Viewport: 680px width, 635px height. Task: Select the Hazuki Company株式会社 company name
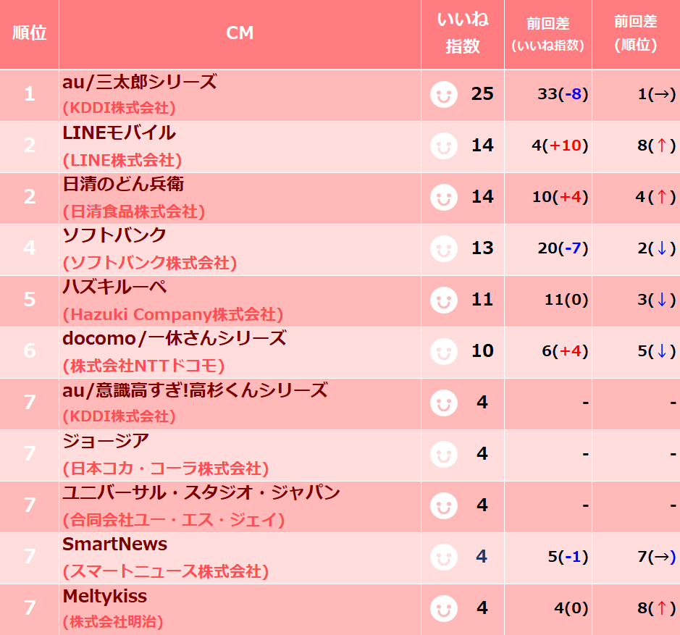click(172, 314)
